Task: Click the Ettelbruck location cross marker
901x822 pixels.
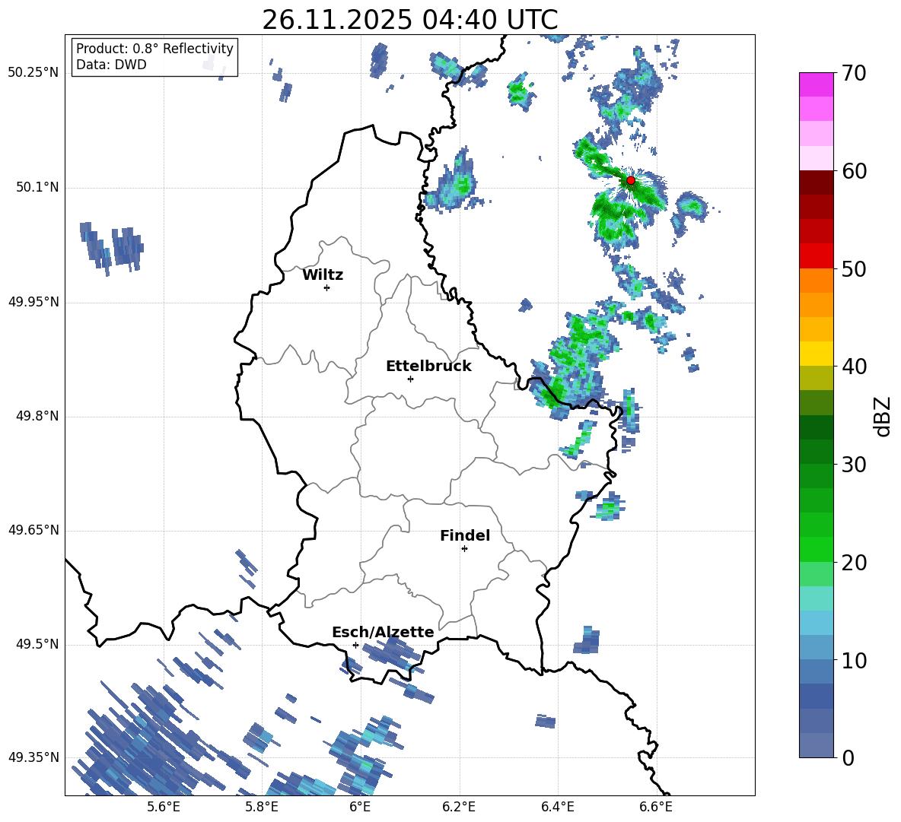Action: (410, 379)
